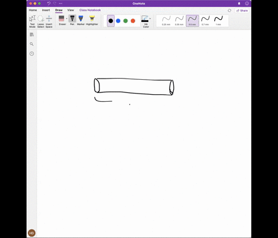Open the Eraser options dropdown arrow
This screenshot has height=238, width=278.
coord(67,18)
